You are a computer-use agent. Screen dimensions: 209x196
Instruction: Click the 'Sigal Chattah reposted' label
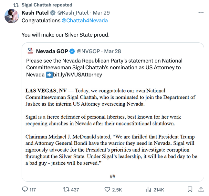point(47,5)
